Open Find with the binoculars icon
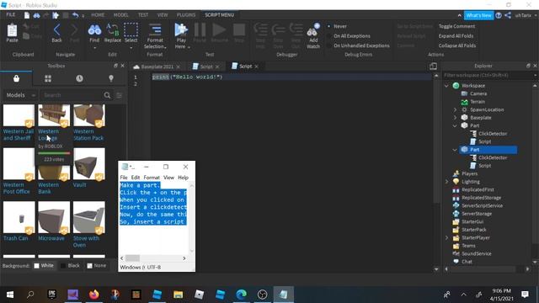The height and width of the screenshot is (303, 539). click(x=94, y=30)
